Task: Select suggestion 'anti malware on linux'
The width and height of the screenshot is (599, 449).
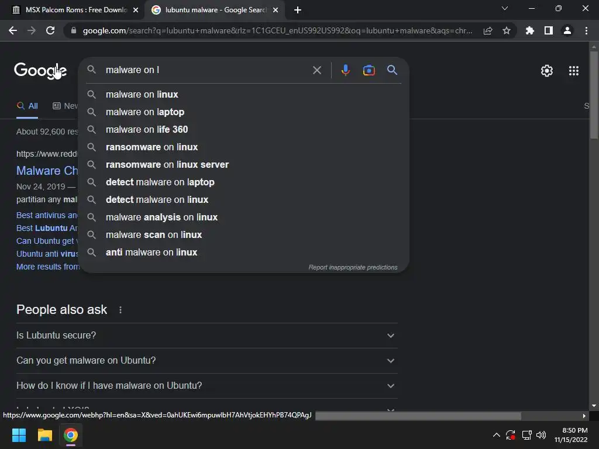Action: click(244, 253)
